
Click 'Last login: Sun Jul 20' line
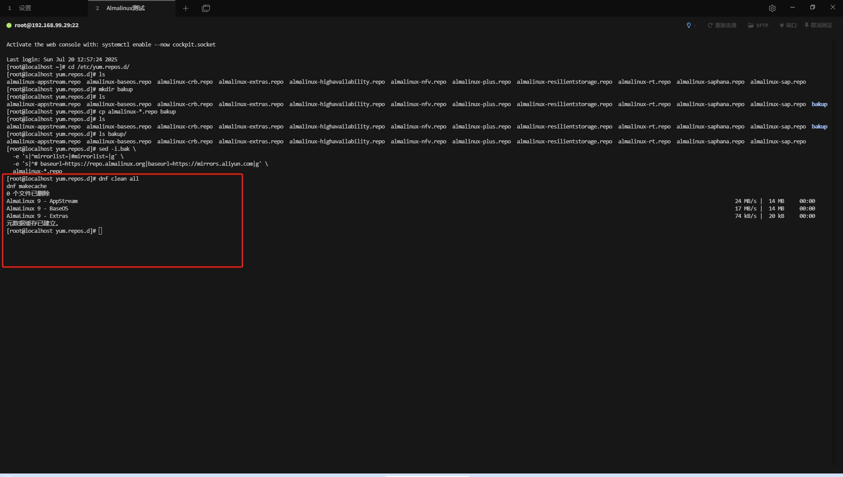point(62,60)
